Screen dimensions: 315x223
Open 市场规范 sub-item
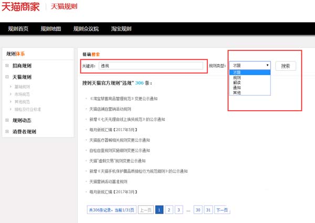click(22, 94)
